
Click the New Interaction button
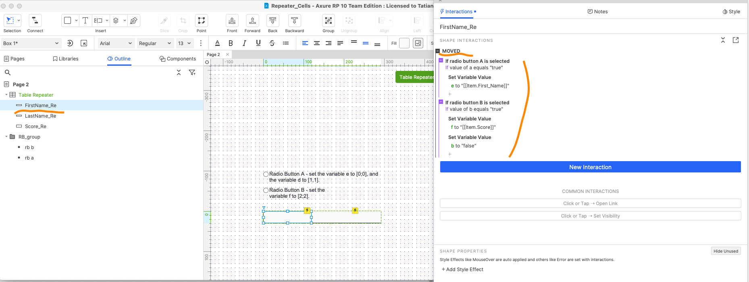(x=590, y=167)
